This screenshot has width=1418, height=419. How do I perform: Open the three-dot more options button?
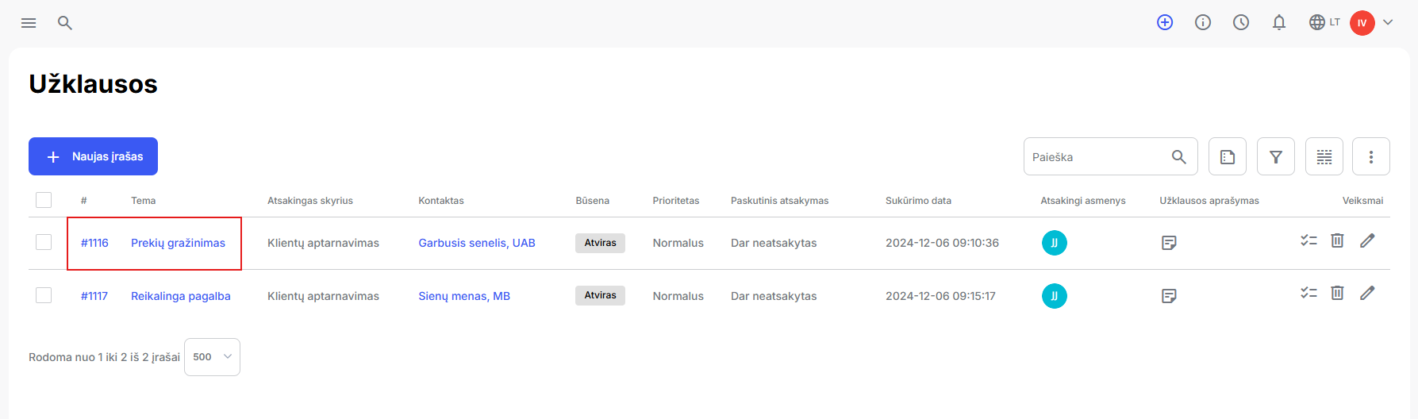tap(1371, 156)
